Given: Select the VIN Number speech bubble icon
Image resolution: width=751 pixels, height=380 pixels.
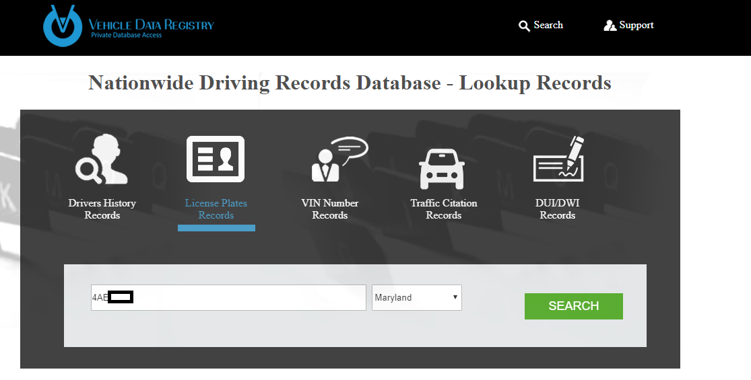Looking at the screenshot, I should [x=338, y=159].
